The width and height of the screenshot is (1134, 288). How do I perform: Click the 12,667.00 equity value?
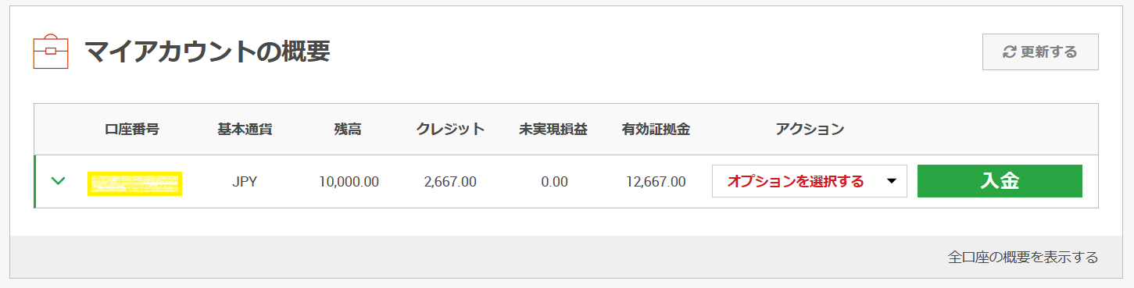(x=656, y=182)
